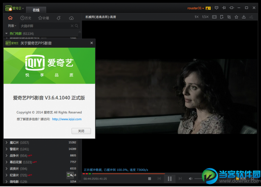Click the red playback progress bar

click(128, 173)
